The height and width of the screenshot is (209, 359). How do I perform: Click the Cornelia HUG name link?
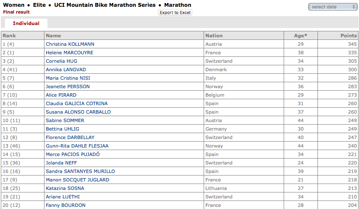(61, 61)
